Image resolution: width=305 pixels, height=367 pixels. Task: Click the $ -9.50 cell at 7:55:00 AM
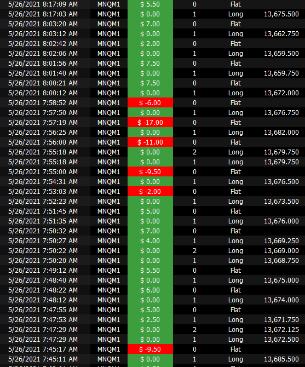tap(150, 172)
